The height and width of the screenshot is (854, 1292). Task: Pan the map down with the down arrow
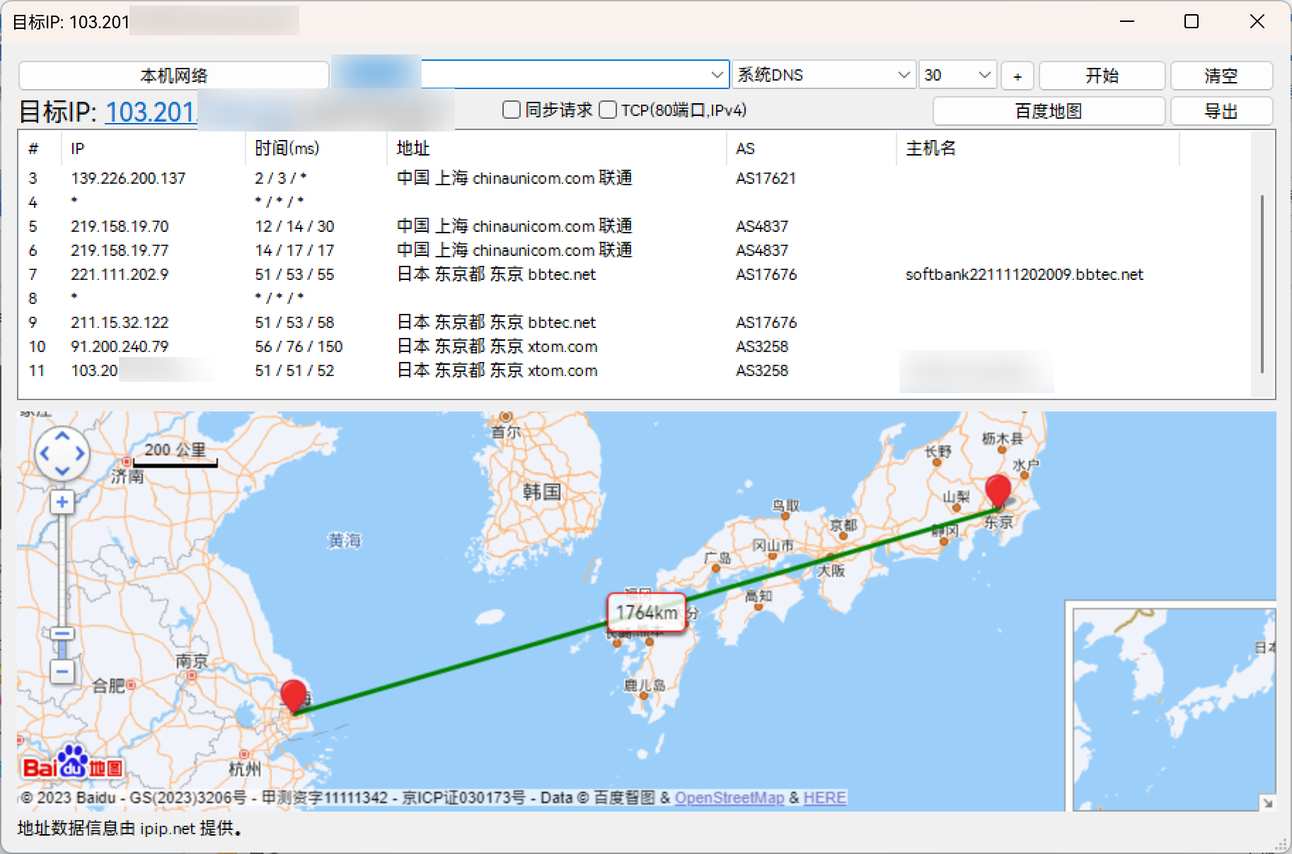tap(62, 471)
